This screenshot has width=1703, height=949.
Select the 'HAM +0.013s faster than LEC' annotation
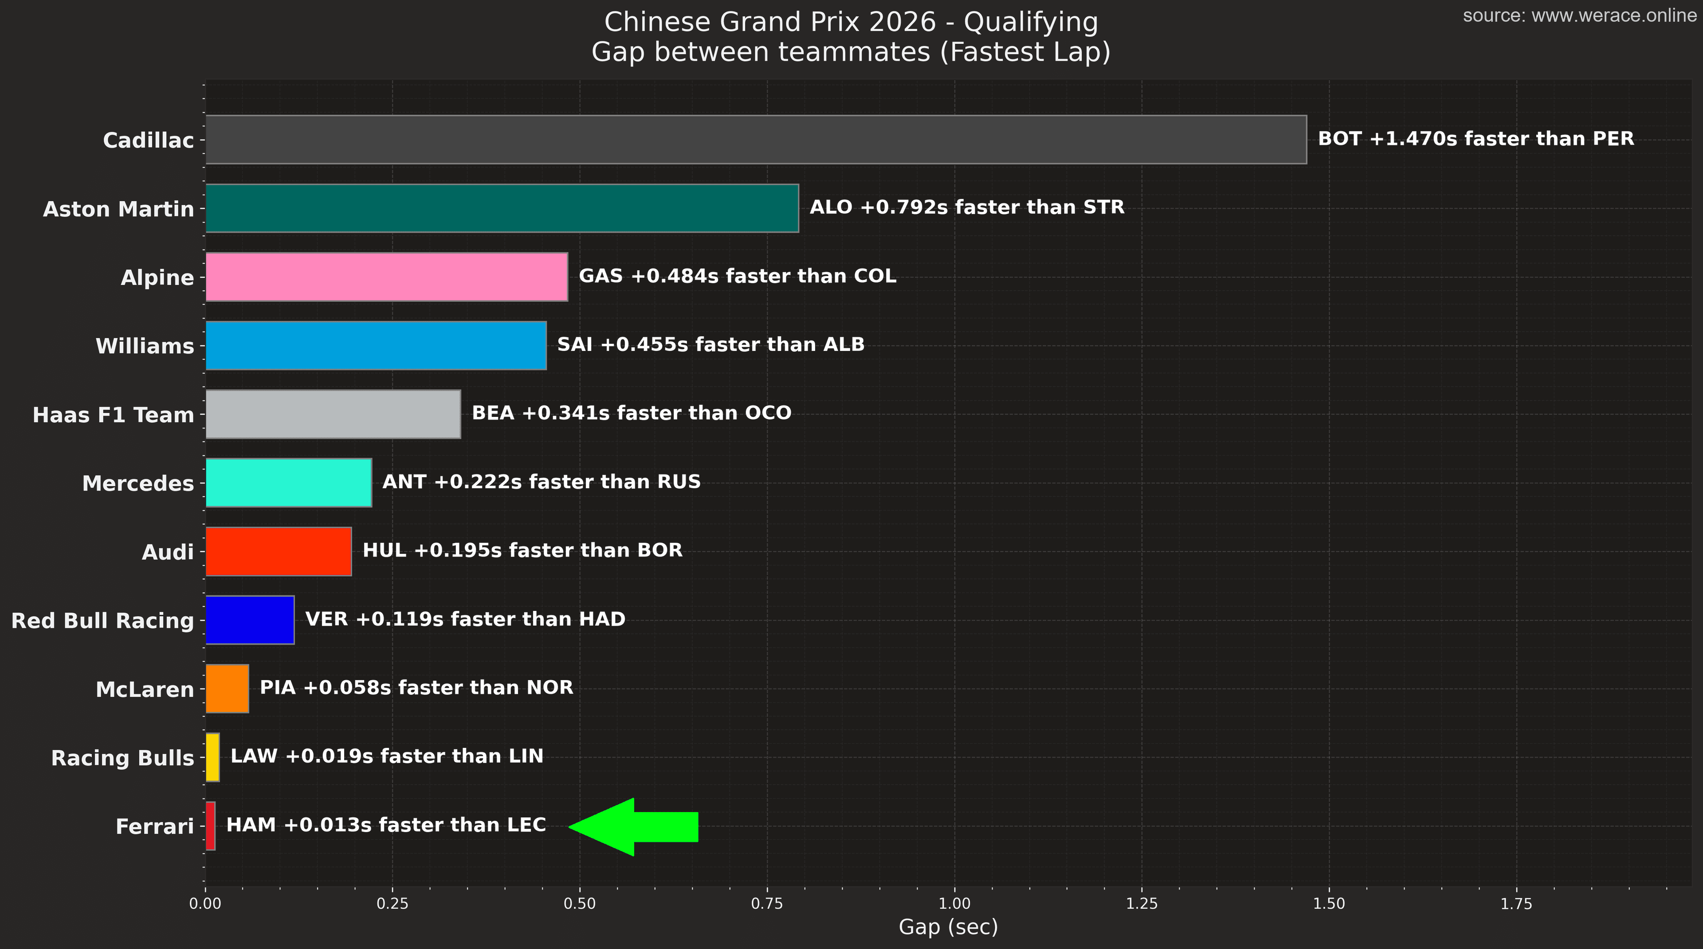pyautogui.click(x=386, y=825)
